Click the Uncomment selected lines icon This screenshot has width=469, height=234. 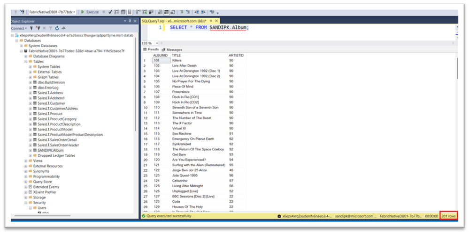point(187,12)
